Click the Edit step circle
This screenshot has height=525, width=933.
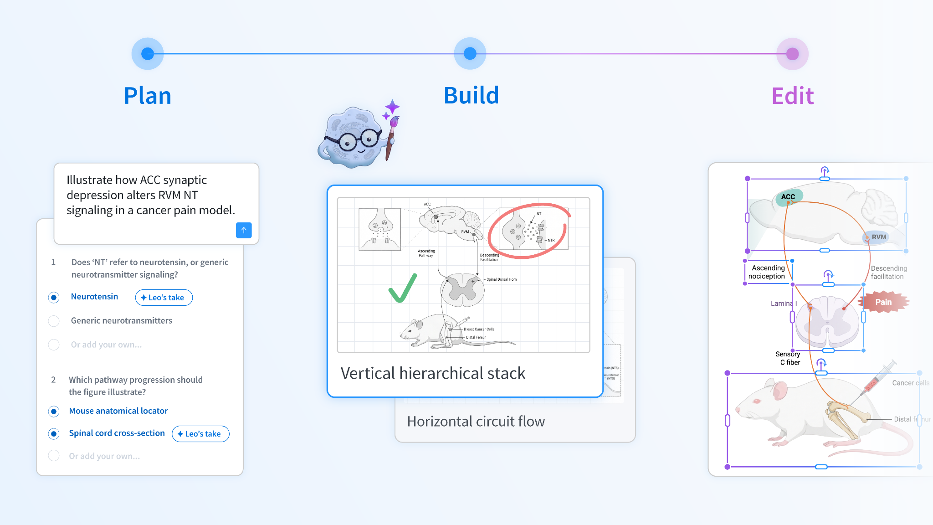793,54
